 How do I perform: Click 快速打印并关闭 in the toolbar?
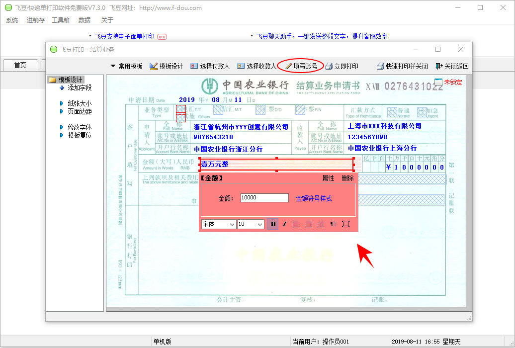(x=402, y=67)
